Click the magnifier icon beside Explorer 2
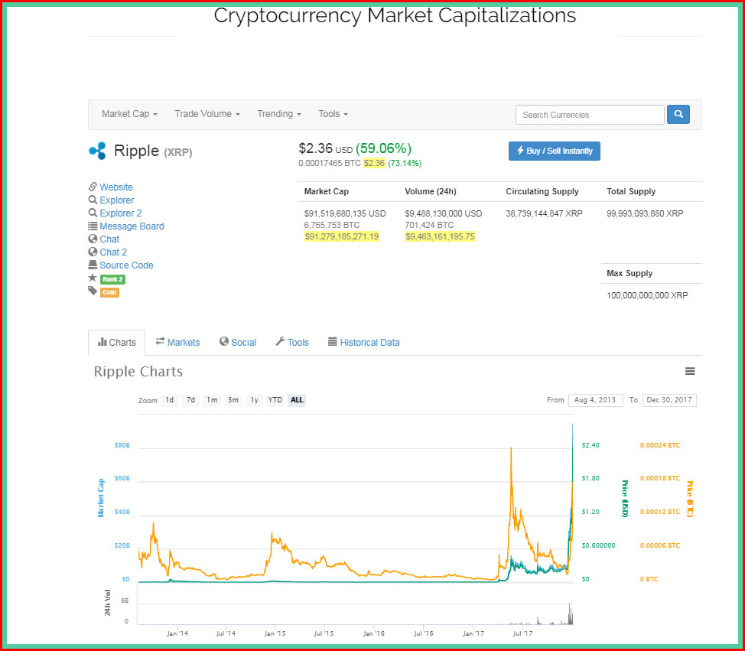The image size is (745, 651). tap(93, 213)
